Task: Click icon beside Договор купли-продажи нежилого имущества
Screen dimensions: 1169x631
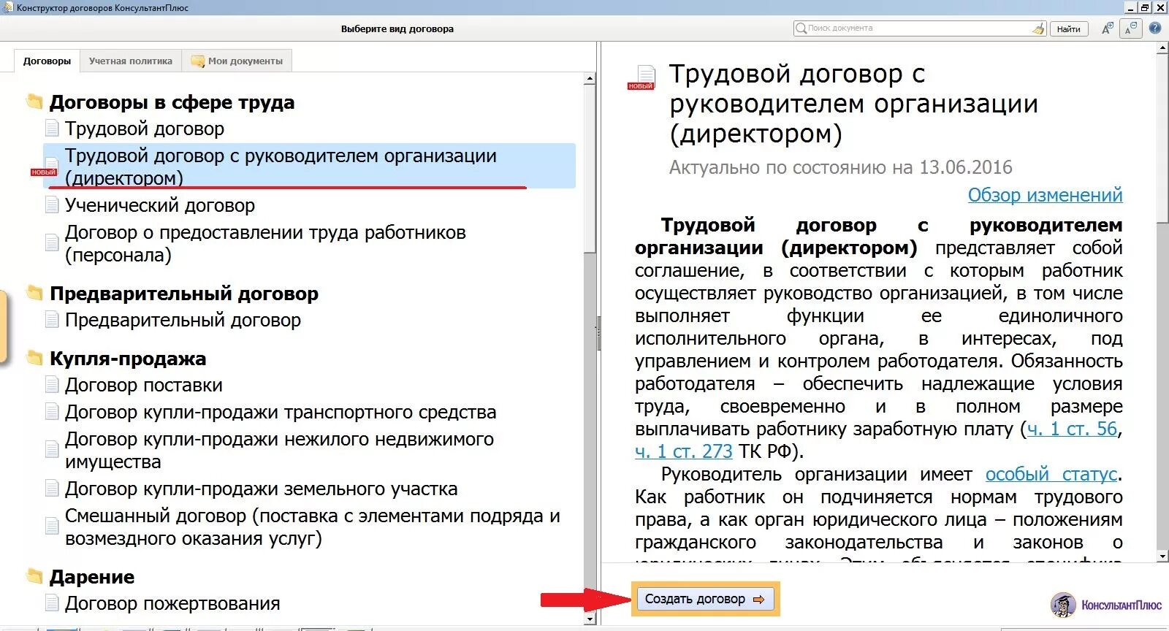Action: pyautogui.click(x=52, y=449)
